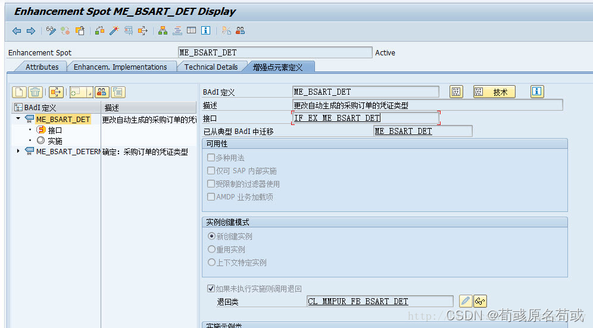Select the 实施 tree item
Image resolution: width=593 pixels, height=328 pixels.
point(55,141)
